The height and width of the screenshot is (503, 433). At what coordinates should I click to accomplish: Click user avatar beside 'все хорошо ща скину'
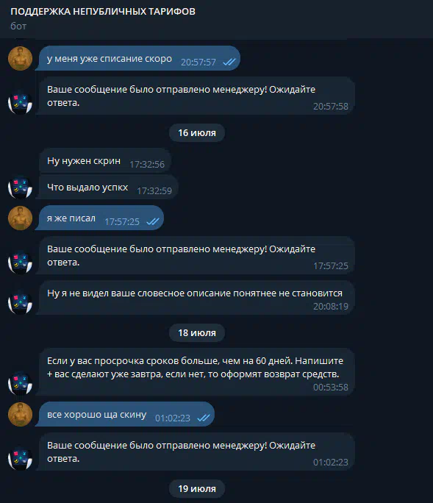pyautogui.click(x=20, y=415)
